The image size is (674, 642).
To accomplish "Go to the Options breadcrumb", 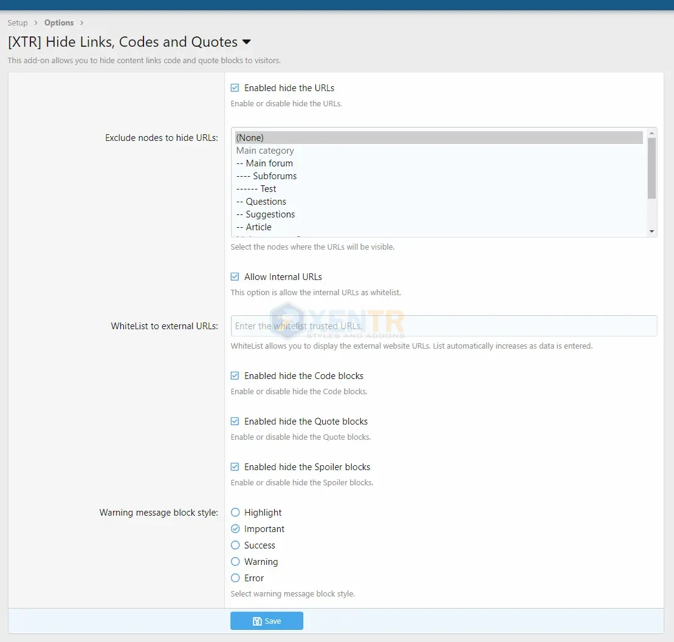I will [x=59, y=22].
